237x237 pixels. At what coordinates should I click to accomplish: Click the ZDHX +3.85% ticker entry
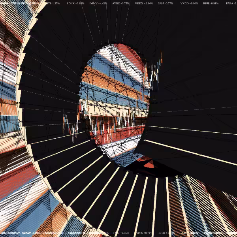(x=75, y=3)
